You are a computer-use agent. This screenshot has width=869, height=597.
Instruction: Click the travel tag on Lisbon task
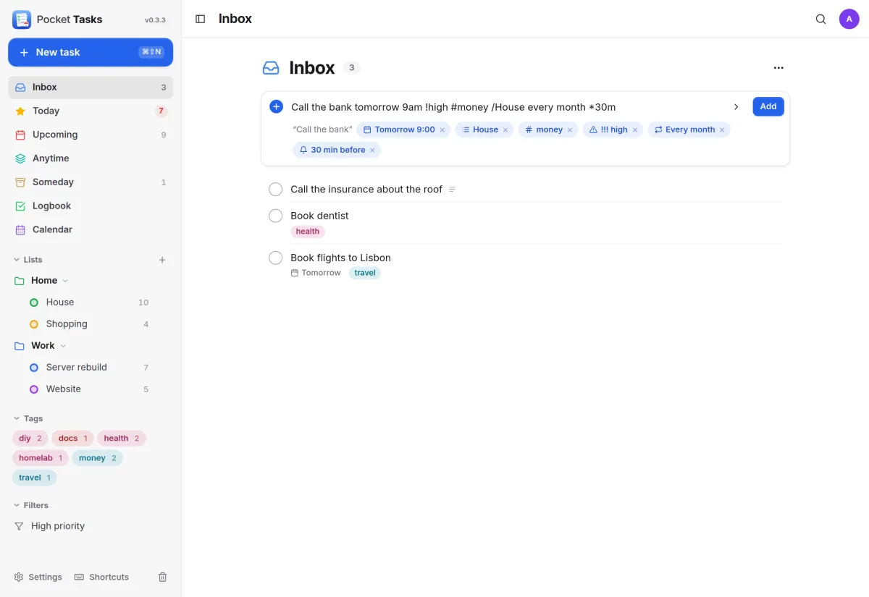(x=365, y=273)
